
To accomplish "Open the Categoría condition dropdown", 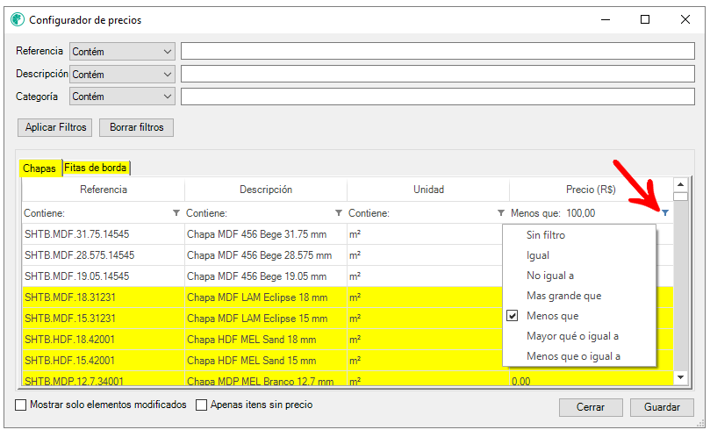I will [123, 97].
